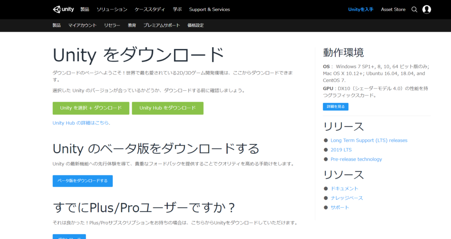
Task: Click the Unityを入手 link
Action: coord(361,10)
